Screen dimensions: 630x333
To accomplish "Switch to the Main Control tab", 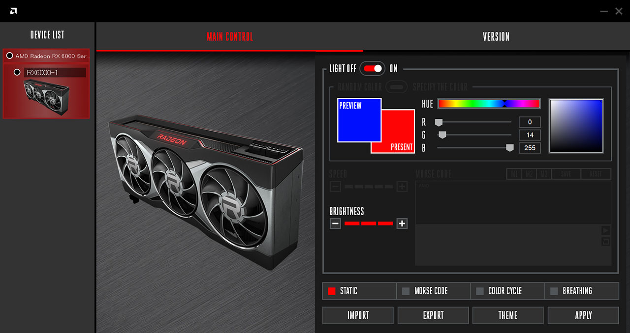I will (230, 37).
